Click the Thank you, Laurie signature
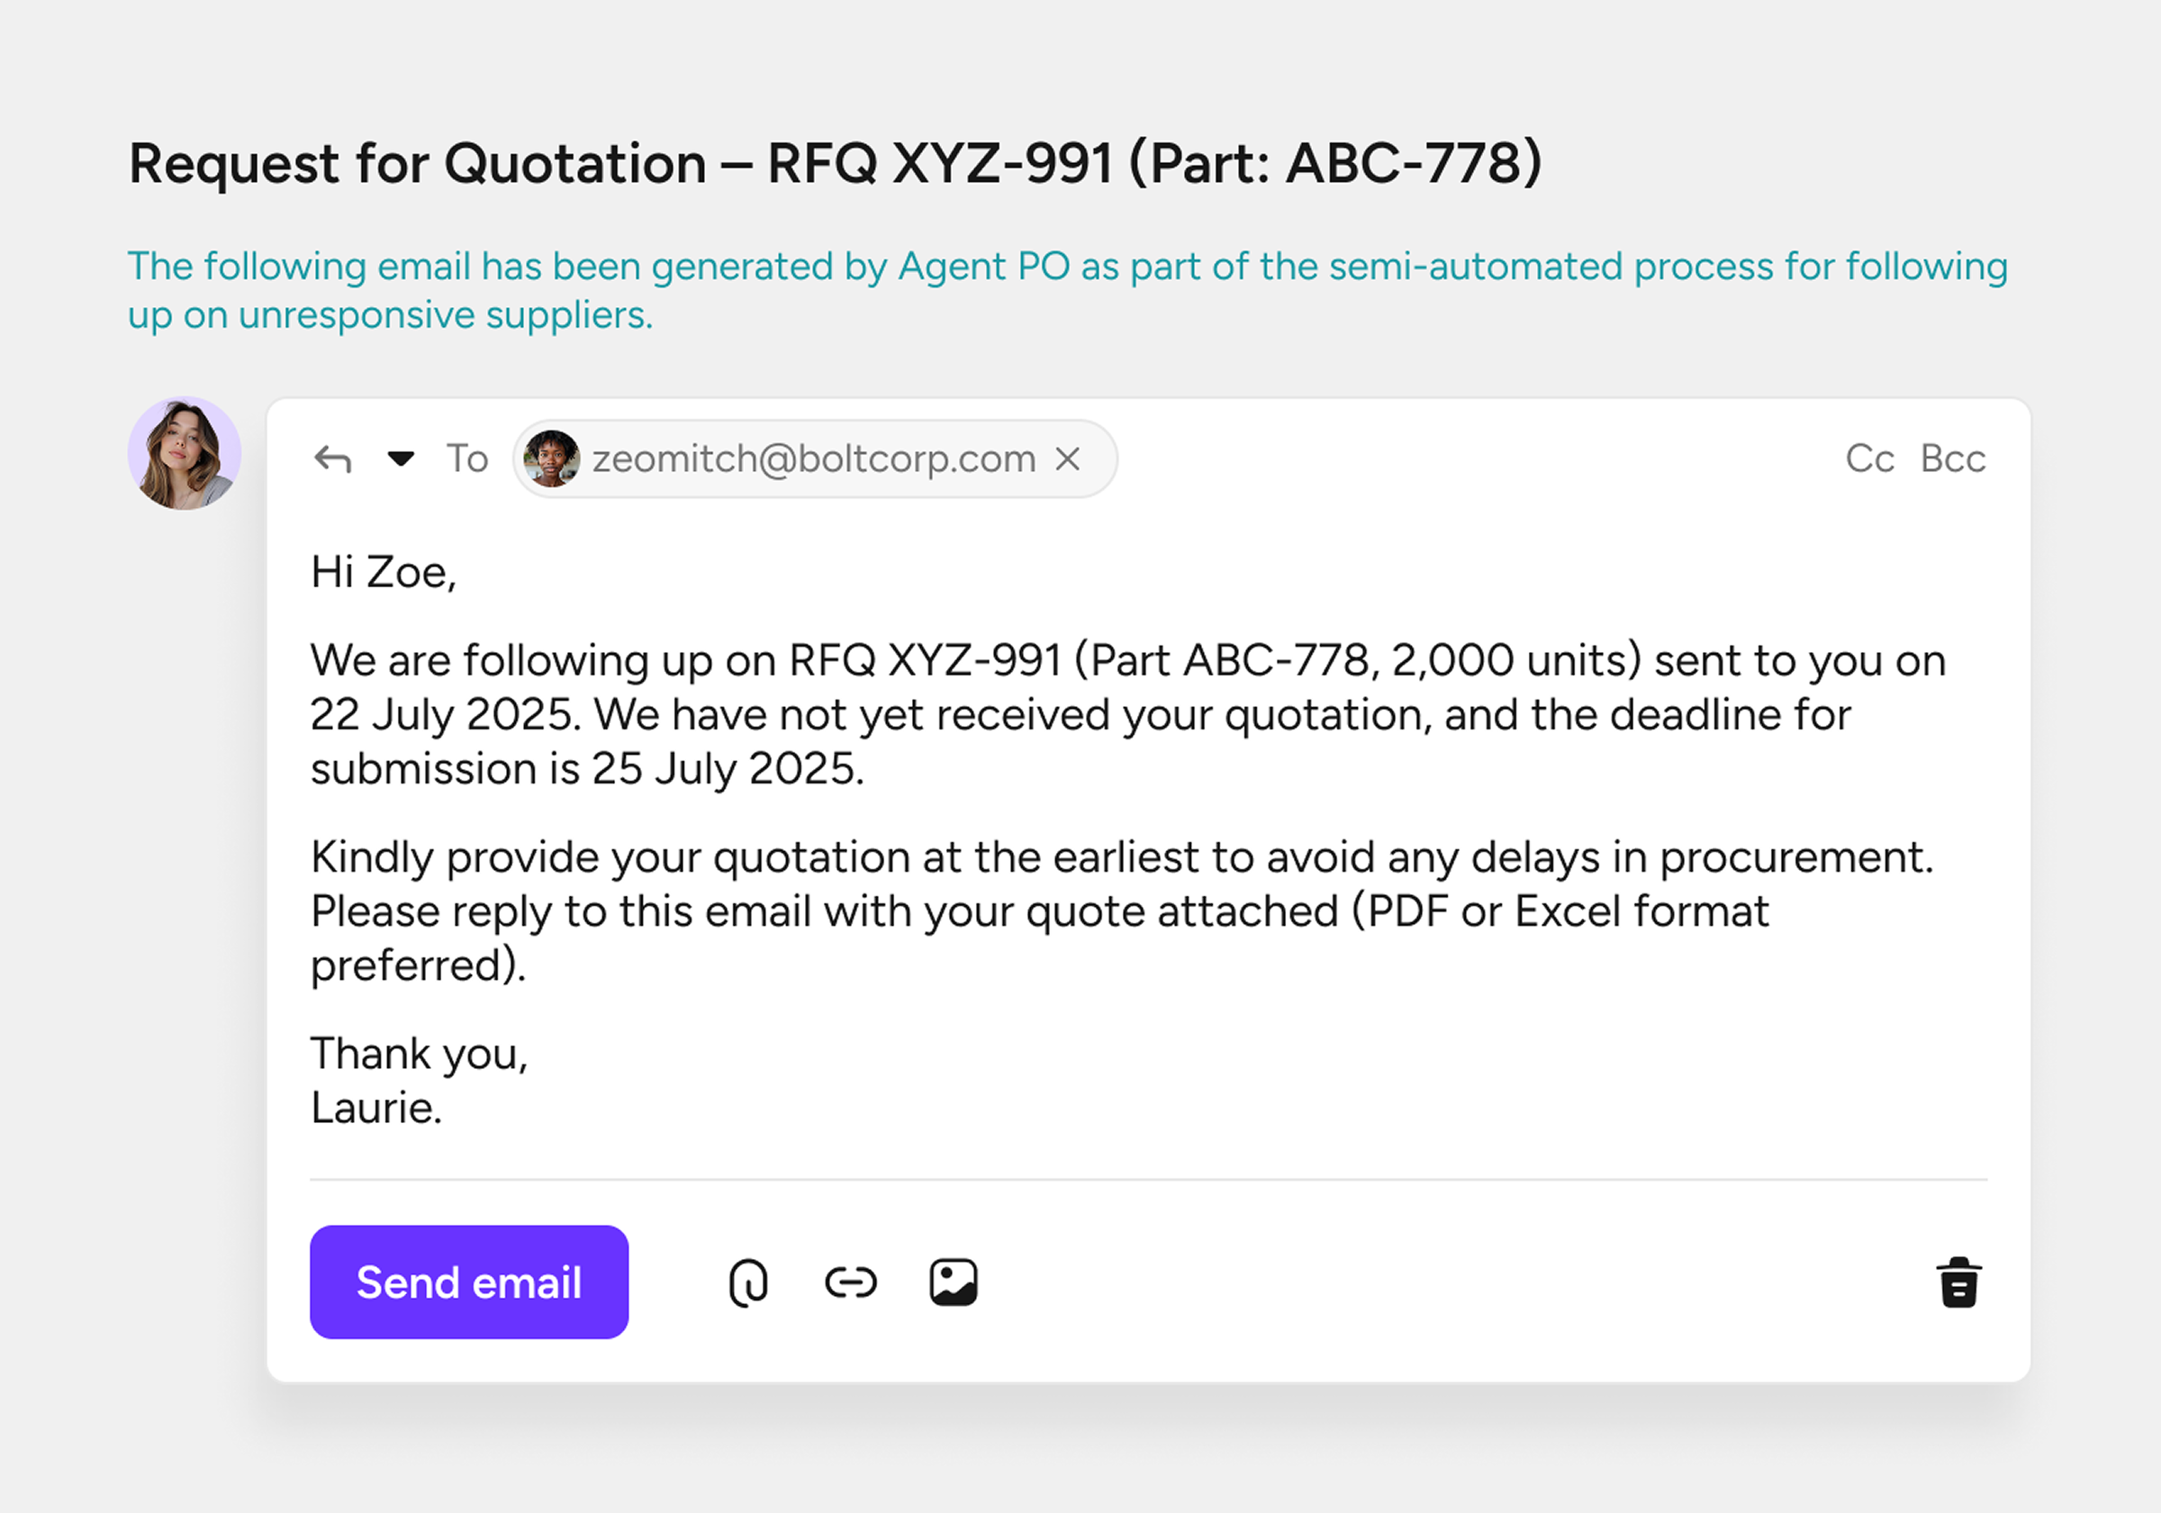 419,1081
